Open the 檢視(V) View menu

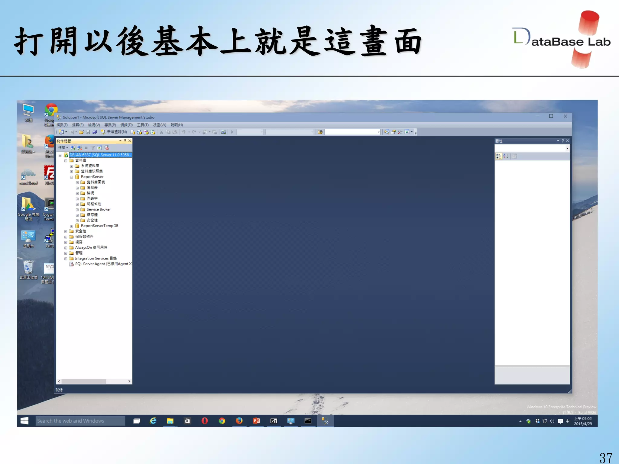pyautogui.click(x=94, y=125)
